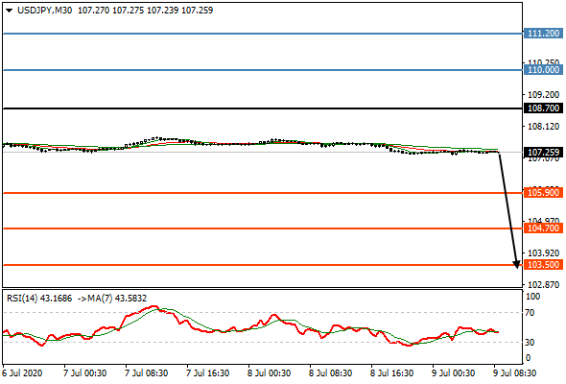Viewport: 566px width, 384px height.
Task: Click the RSI 30 oversold level marker
Action: (x=530, y=342)
